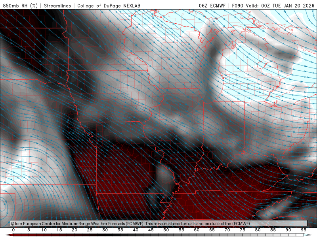
Task: Click the "25" value on the color scale
Action: pos(90,230)
